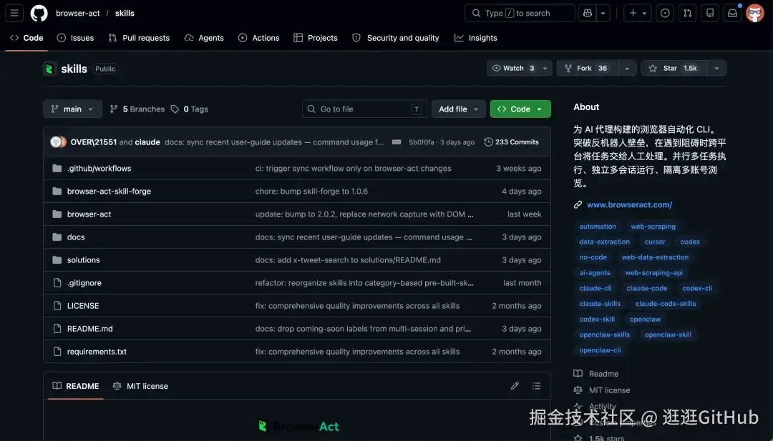
Task: Open the hamburger navigation menu
Action: coord(14,14)
